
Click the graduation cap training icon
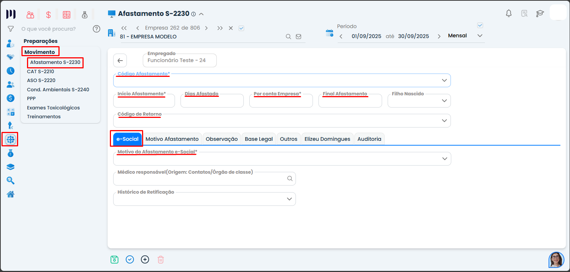[540, 14]
